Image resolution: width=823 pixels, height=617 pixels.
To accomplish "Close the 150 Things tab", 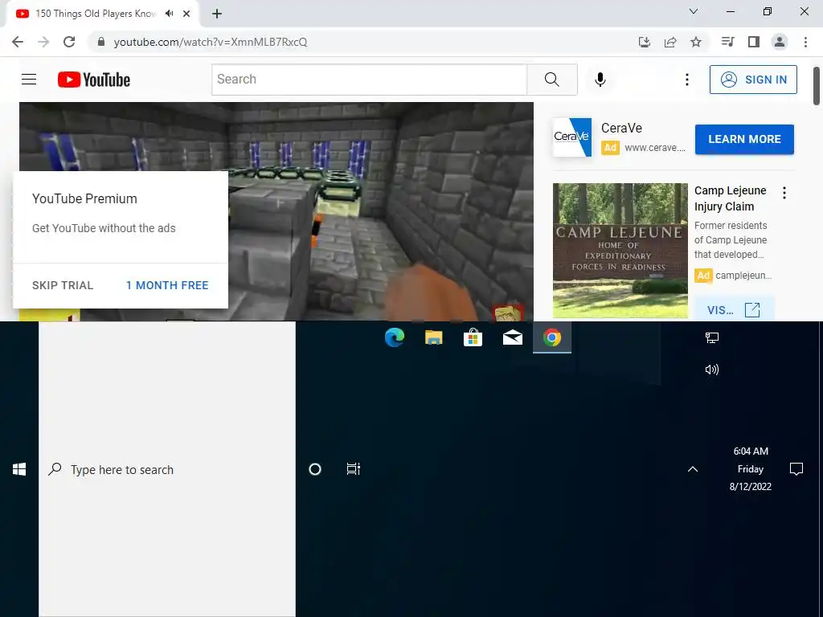I will [x=186, y=14].
